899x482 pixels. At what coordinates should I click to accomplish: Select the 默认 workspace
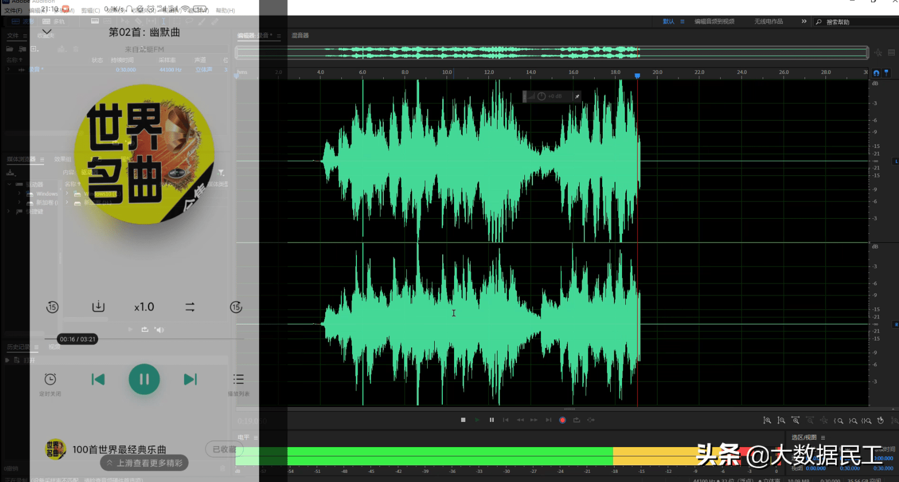(x=668, y=21)
